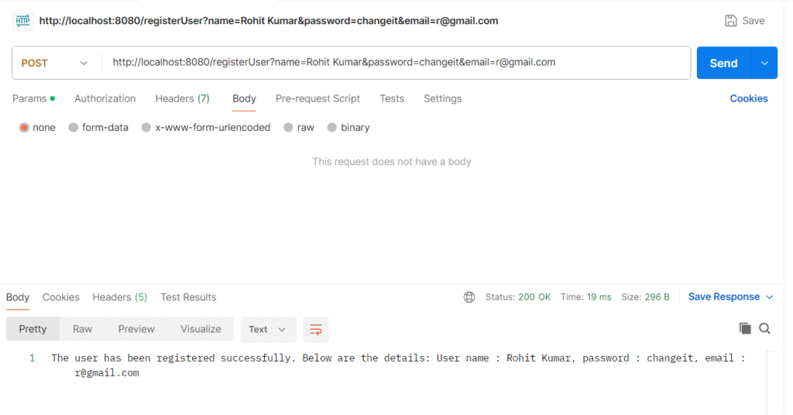Click the request title at top

coord(269,21)
